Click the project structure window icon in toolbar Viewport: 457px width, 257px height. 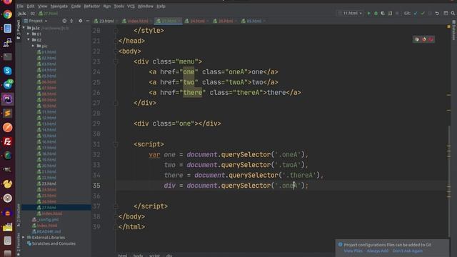tap(446, 14)
